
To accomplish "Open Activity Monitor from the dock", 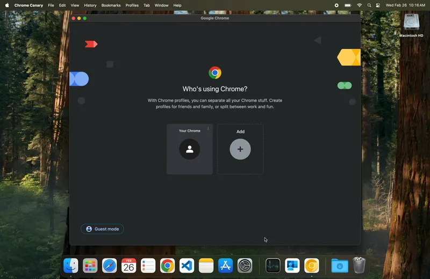I will (x=273, y=265).
